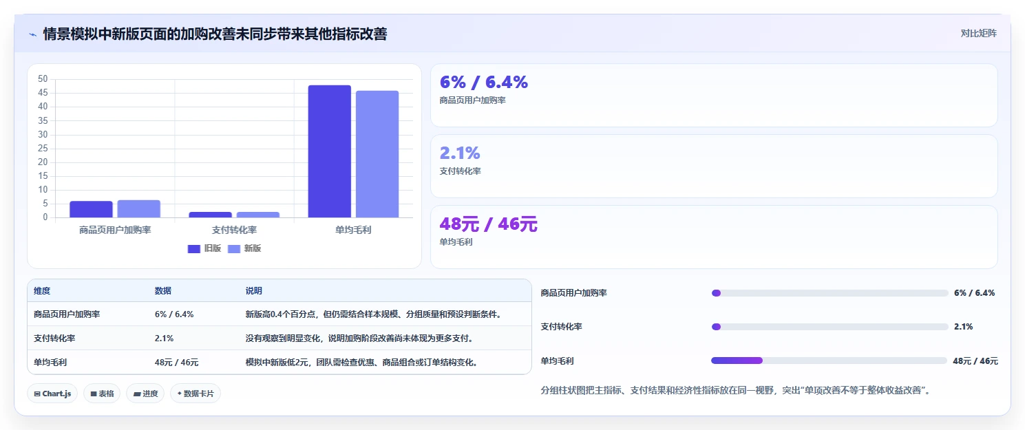
Task: Click the 单均毛利 cell in the table
Action: (x=50, y=362)
